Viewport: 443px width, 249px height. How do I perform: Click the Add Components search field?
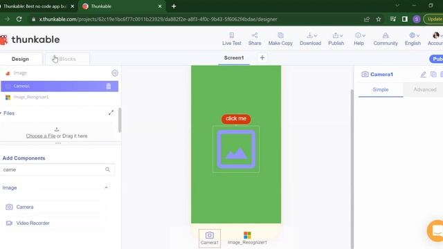tap(57, 169)
